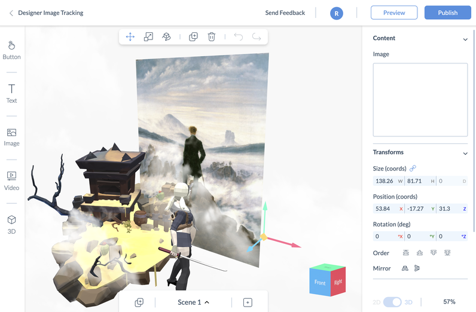Select the Rotate 3D tool
476x312 pixels.
click(167, 37)
